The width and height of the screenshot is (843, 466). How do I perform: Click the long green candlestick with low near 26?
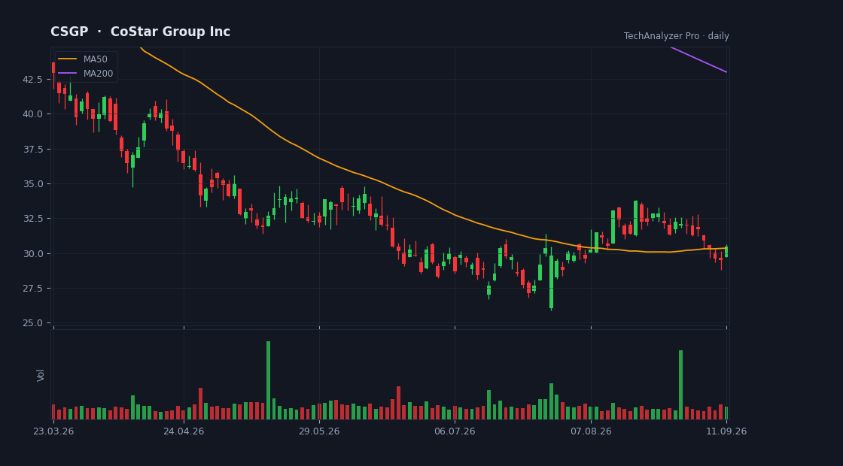[551, 279]
